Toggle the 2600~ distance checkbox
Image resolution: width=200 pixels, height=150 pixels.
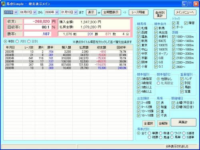pos(174,67)
